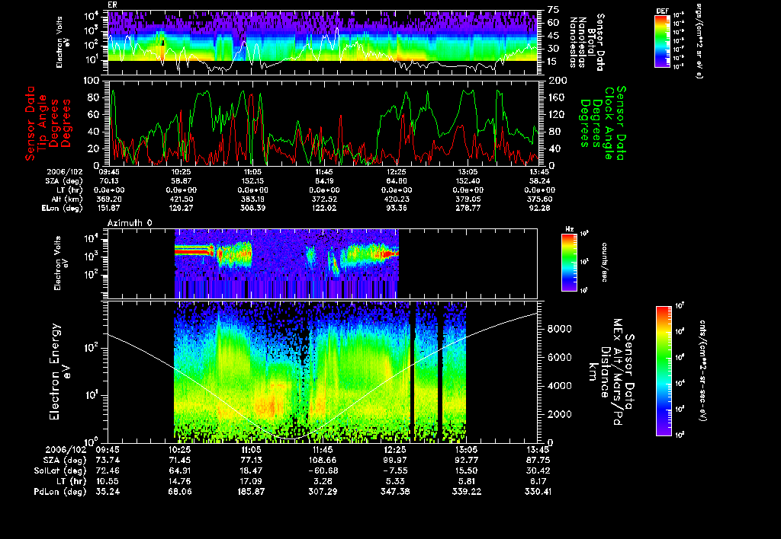Select ELon value 151.87
Image resolution: width=781 pixels, height=539 pixels.
coord(110,208)
